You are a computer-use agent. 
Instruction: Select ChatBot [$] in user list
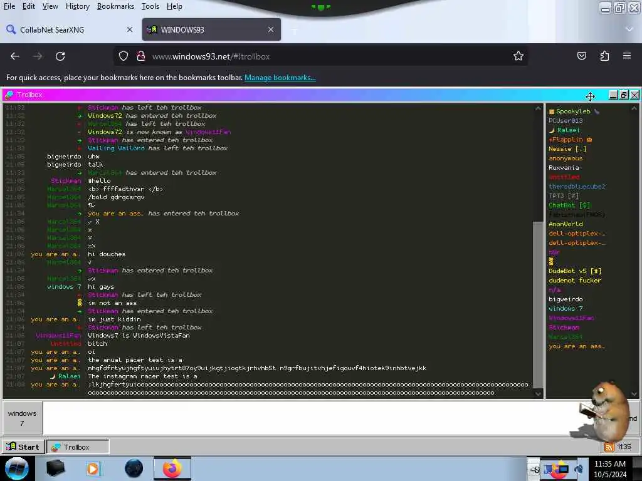click(x=569, y=205)
